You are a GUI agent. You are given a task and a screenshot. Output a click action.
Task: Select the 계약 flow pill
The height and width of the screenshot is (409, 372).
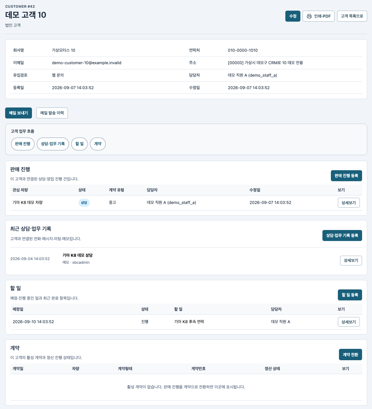(98, 144)
